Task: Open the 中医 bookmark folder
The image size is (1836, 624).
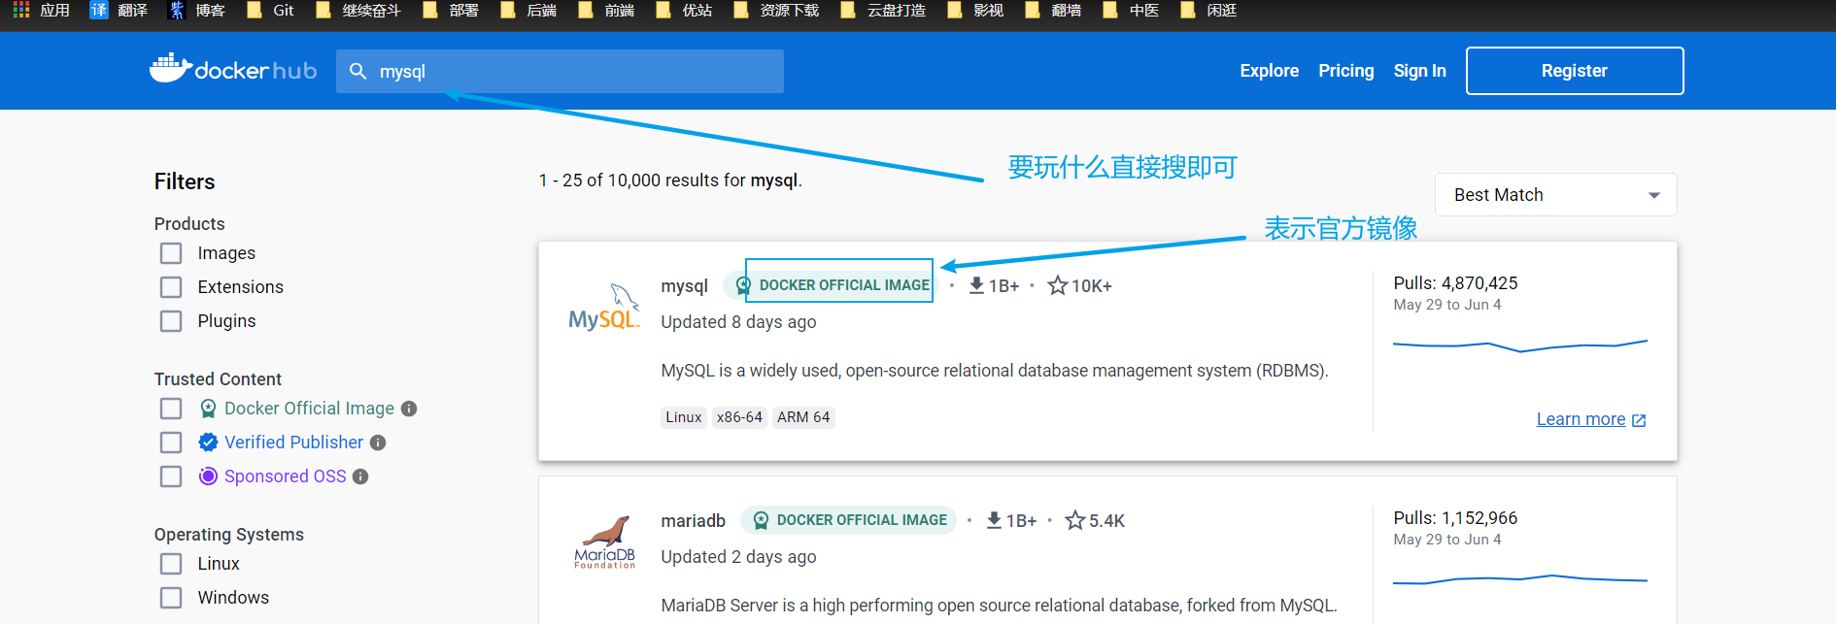Action: click(1130, 11)
